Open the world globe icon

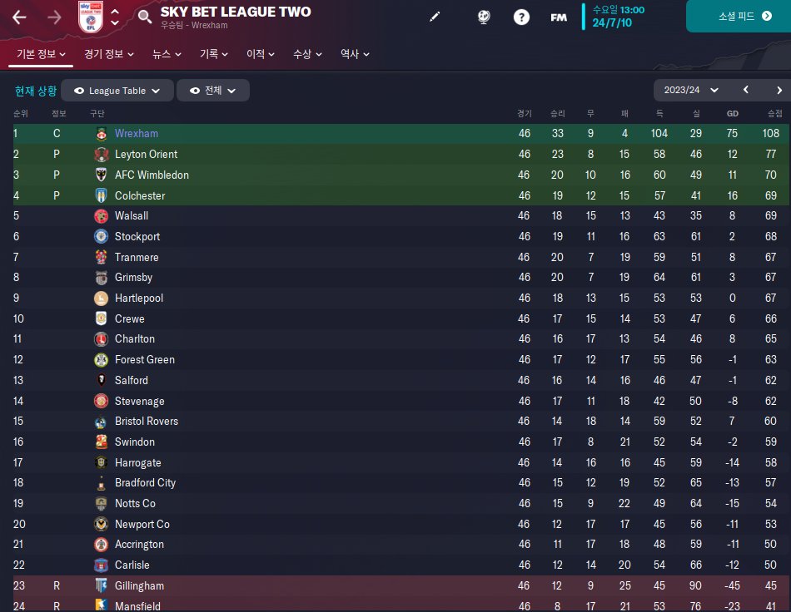[485, 17]
